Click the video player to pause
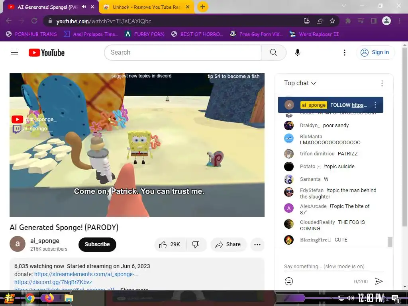 pos(137,145)
